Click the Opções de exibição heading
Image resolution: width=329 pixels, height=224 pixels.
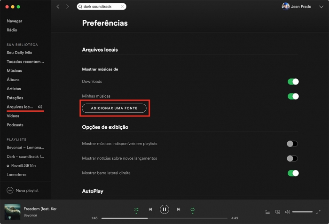coord(105,127)
